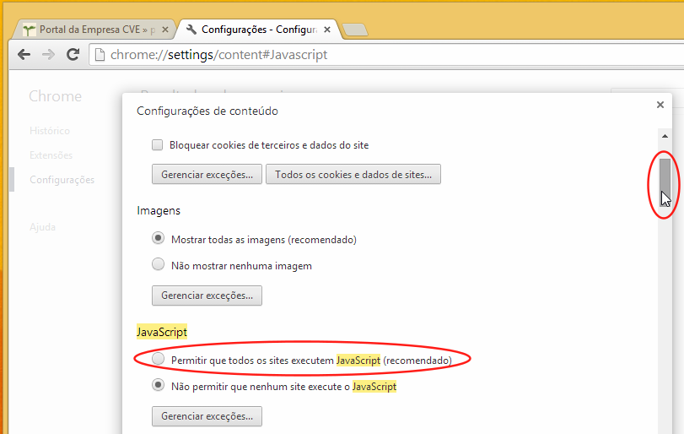
Task: Go back using the browser back arrow
Action: (24, 55)
